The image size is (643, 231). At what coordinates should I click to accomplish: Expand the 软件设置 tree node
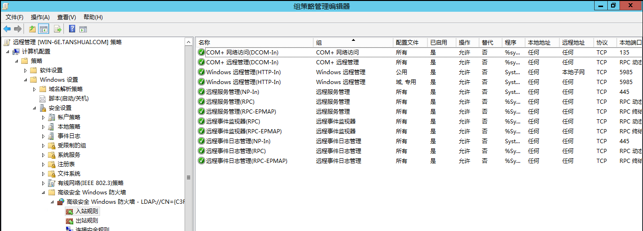pos(25,70)
